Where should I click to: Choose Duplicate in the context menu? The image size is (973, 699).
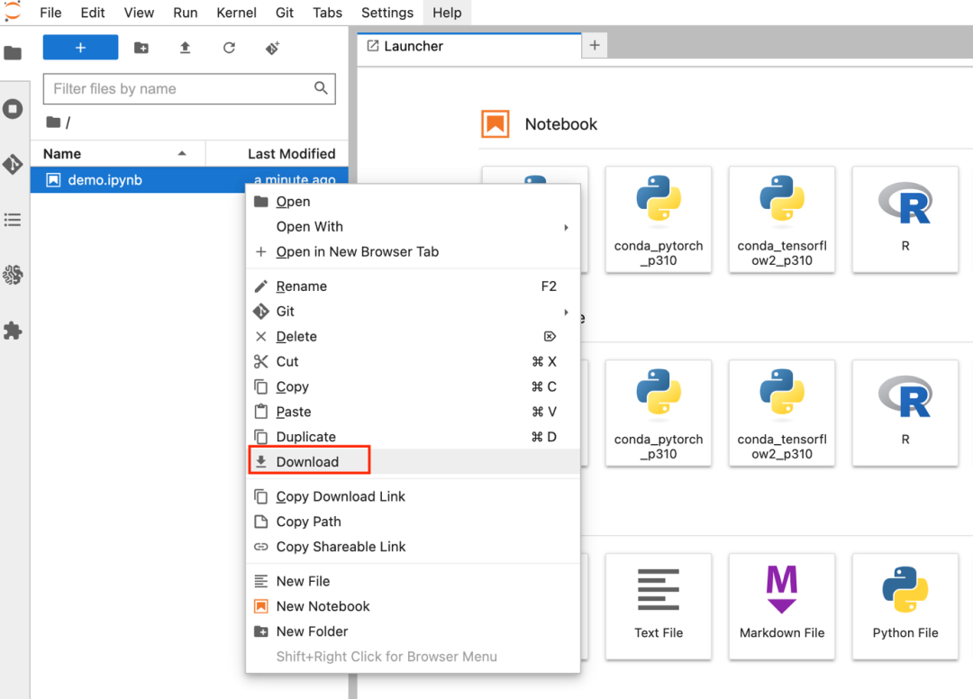click(414, 437)
